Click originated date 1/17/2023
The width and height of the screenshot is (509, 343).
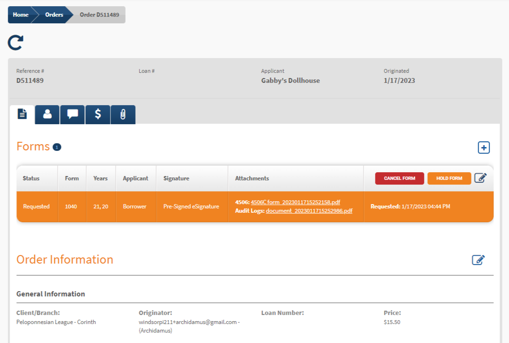[x=399, y=80]
